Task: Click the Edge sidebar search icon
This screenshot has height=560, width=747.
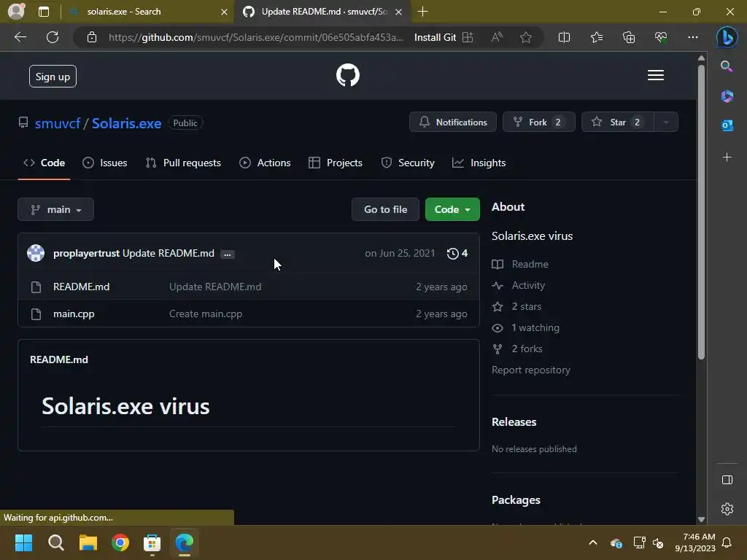Action: 727,66
